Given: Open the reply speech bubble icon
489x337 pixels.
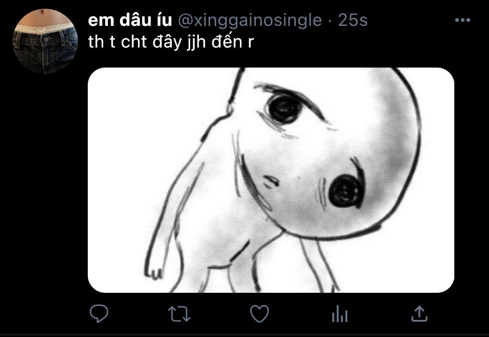Looking at the screenshot, I should [99, 313].
